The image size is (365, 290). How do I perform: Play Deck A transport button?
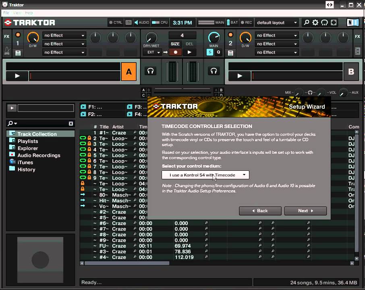point(17,76)
